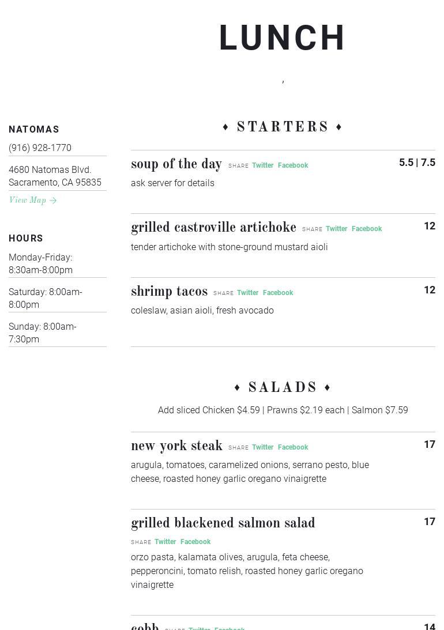
Task: Click the LUNCH page heading
Action: (x=283, y=39)
